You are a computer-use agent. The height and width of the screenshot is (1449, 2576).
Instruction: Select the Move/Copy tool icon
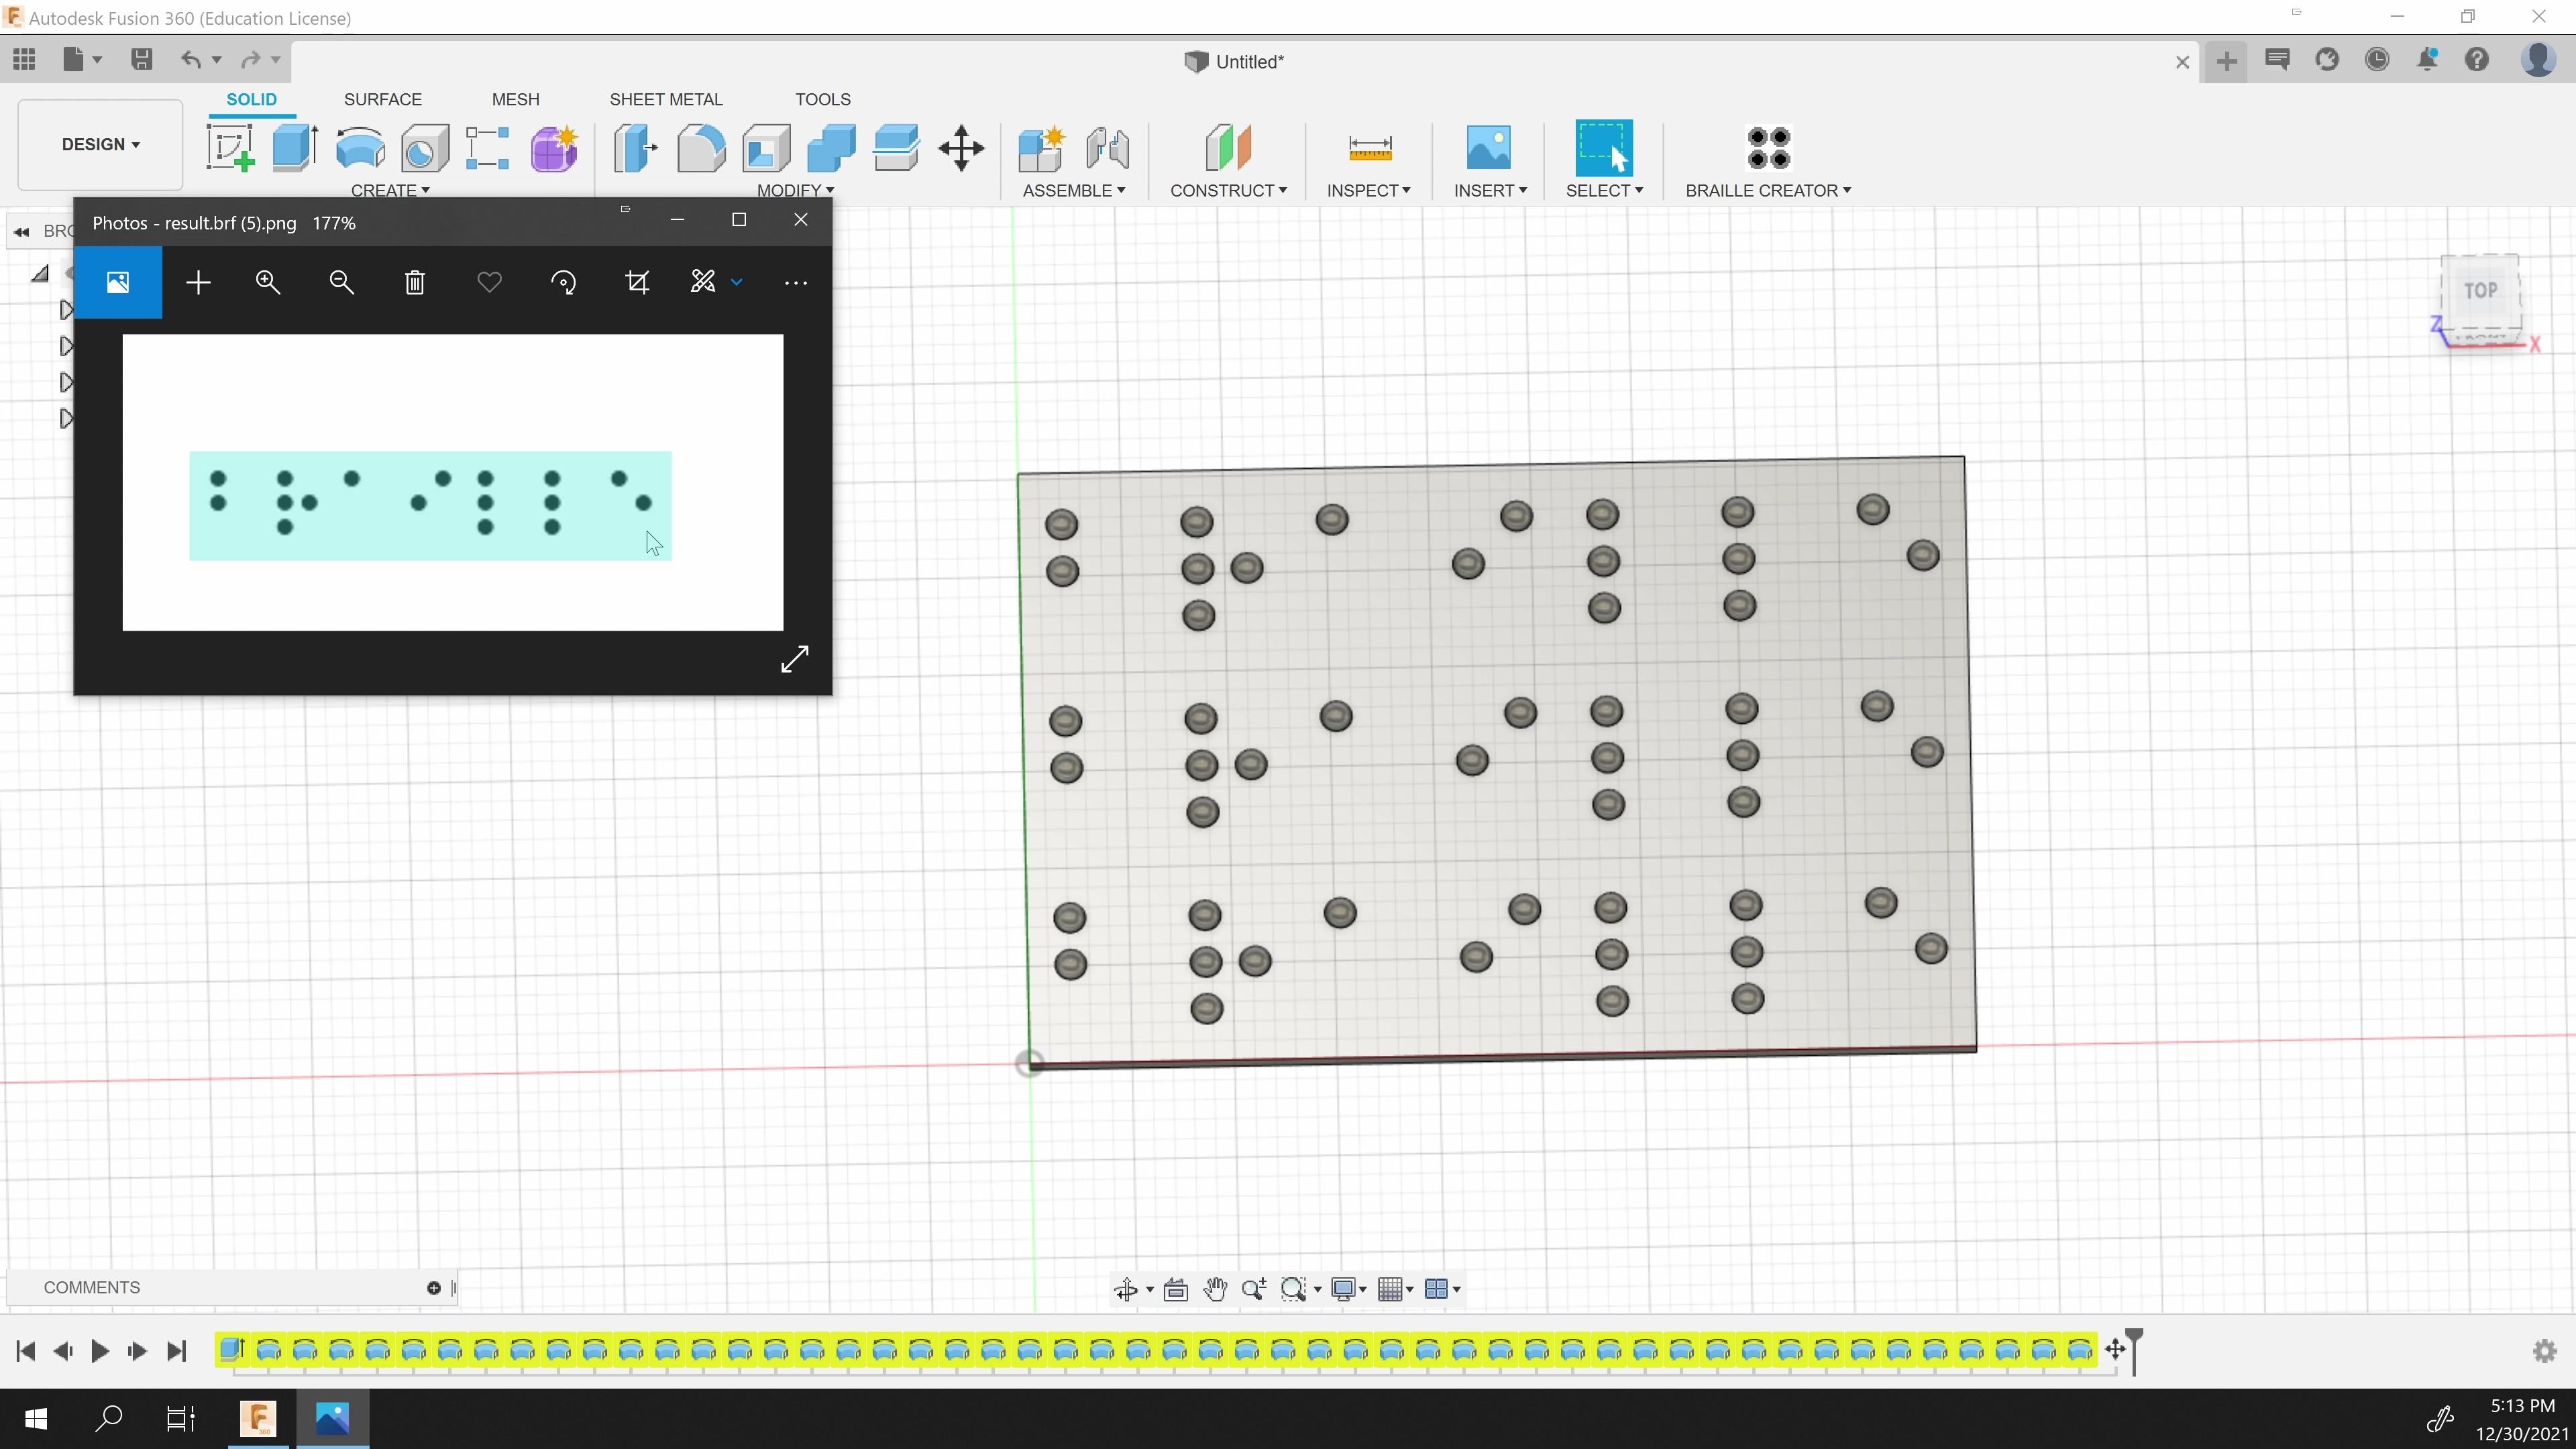(x=963, y=149)
